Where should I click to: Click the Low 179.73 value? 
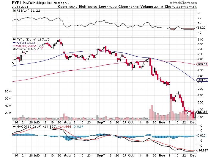(108, 7)
